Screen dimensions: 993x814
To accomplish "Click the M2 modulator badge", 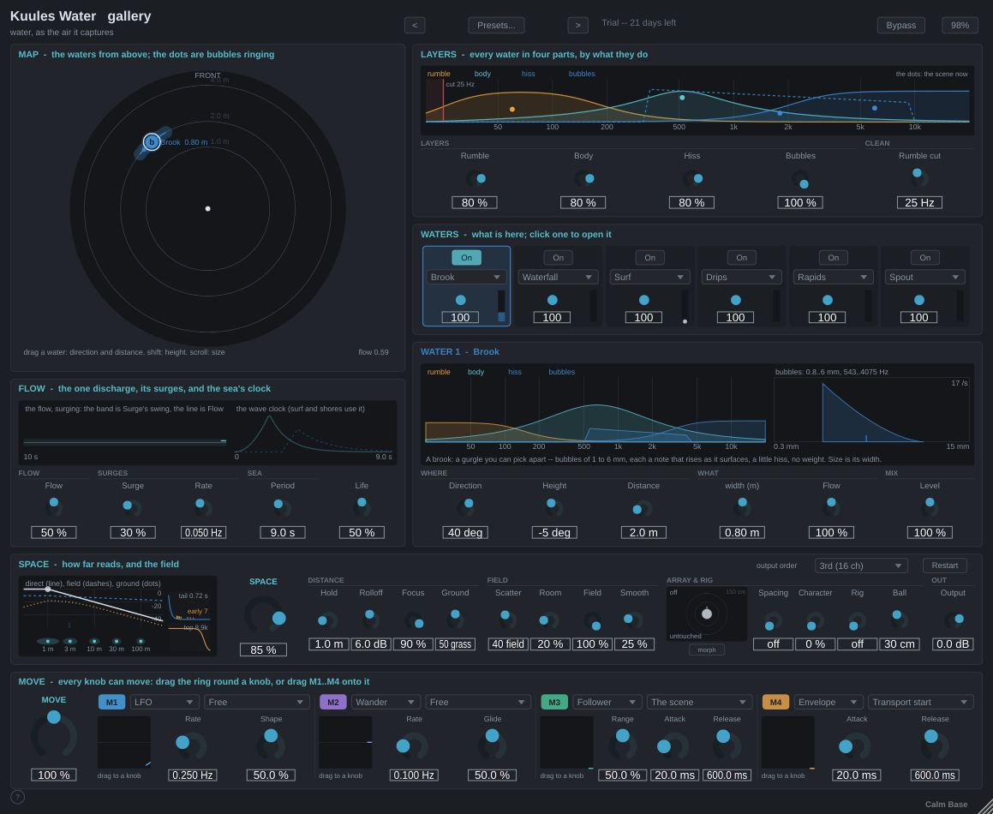I will tap(333, 702).
